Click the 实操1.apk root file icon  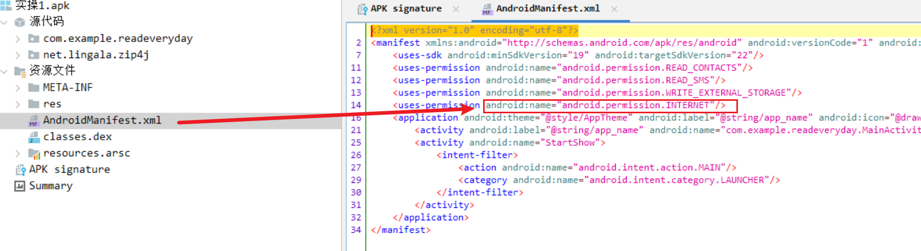pyautogui.click(x=6, y=6)
